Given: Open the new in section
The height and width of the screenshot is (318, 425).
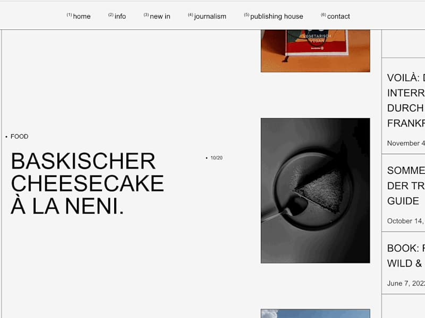Looking at the screenshot, I should click(157, 16).
